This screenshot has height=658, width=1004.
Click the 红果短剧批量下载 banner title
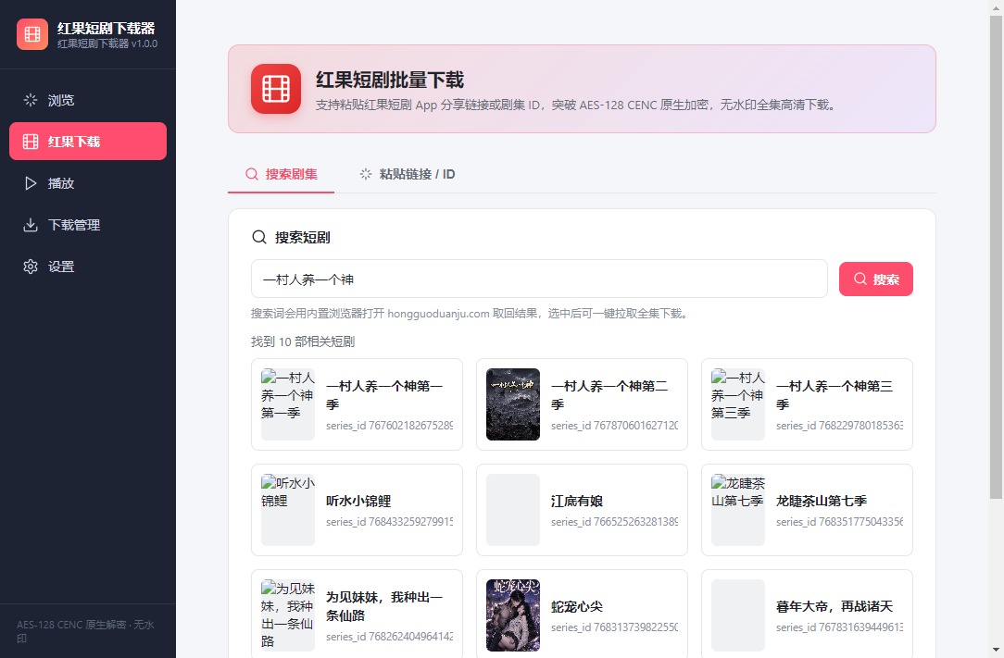390,80
